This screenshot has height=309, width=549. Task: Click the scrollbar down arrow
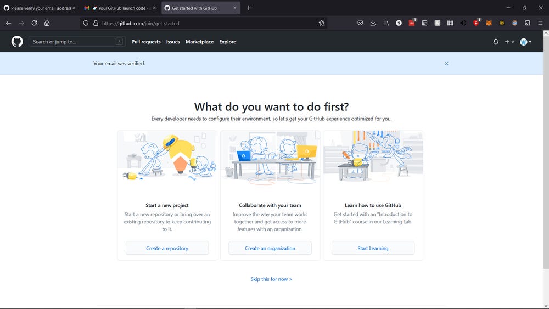pos(546,306)
